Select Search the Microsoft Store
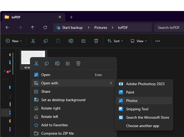184x137 pixels. tap(144, 117)
